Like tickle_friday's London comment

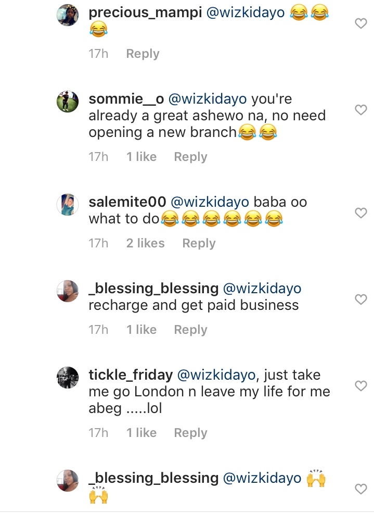(x=360, y=385)
